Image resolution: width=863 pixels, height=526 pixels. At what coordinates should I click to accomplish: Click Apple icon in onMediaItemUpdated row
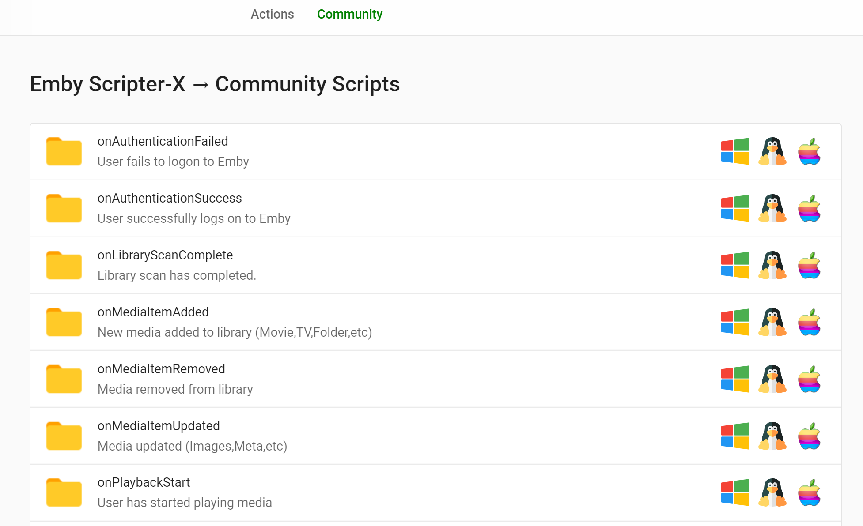click(x=809, y=436)
